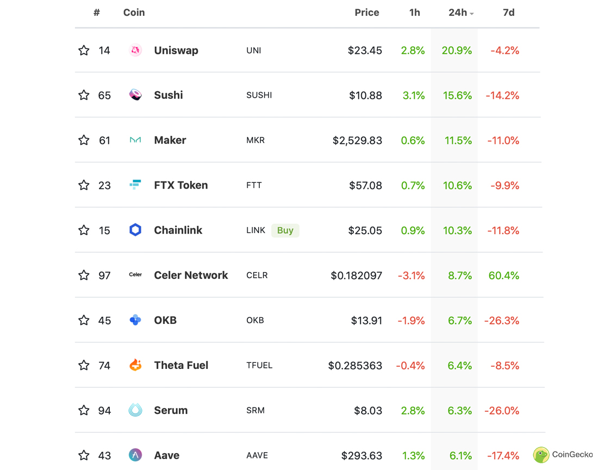Click the Maker coin logo
The width and height of the screenshot is (598, 470).
click(135, 140)
